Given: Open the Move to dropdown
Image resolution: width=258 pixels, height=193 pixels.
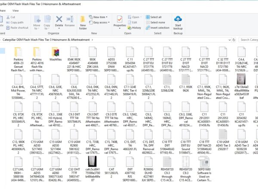Looking at the screenshot, I should click(37, 22).
